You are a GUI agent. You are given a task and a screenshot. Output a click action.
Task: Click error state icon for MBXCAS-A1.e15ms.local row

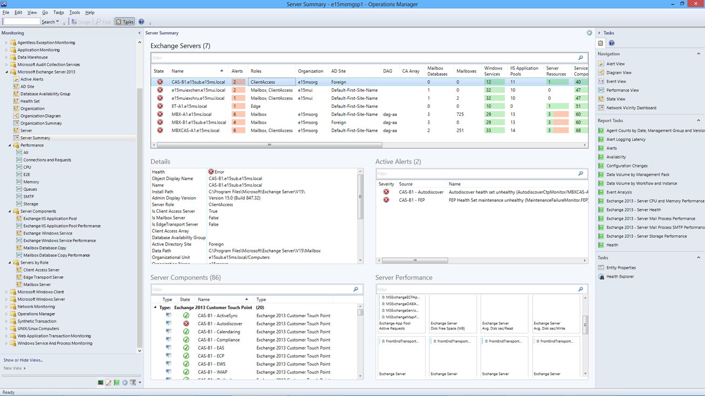coord(160,131)
